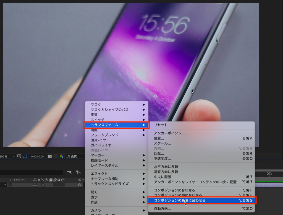
Task: Choose 不透明度... in the transform submenu
Action: (201, 159)
